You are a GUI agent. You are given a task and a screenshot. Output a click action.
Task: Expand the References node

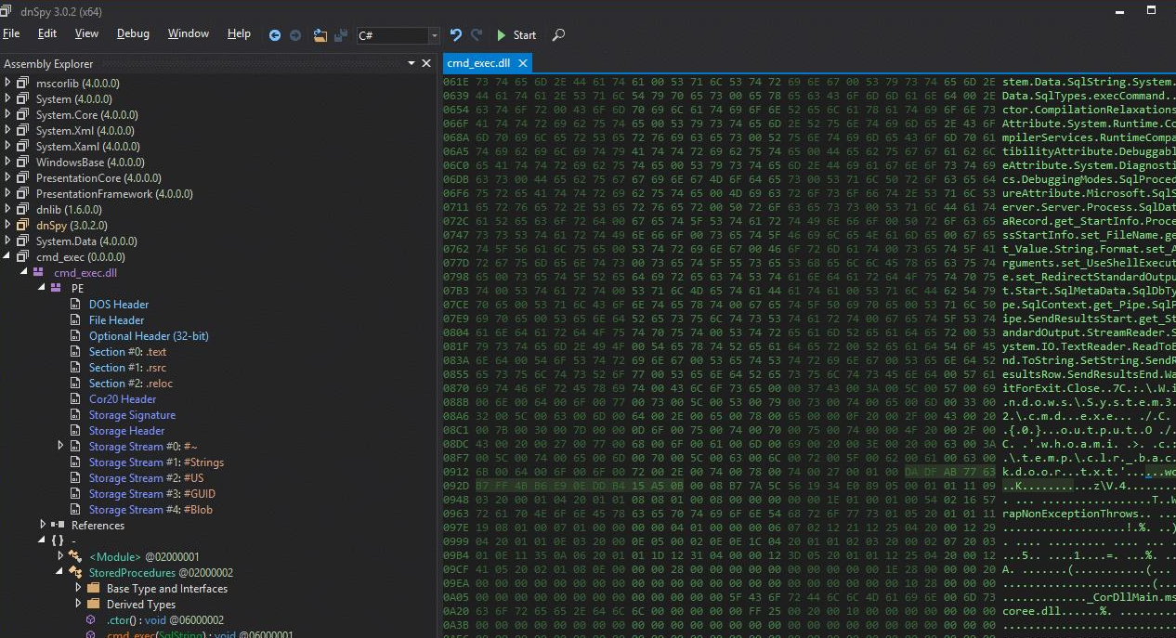click(x=43, y=526)
